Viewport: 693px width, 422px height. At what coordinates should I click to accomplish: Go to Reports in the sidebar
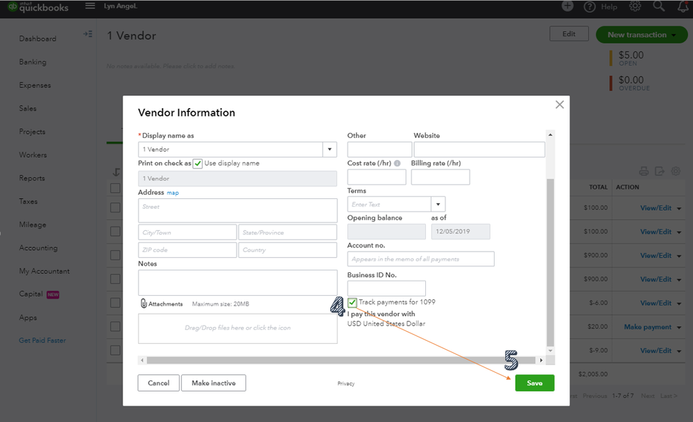coord(32,178)
